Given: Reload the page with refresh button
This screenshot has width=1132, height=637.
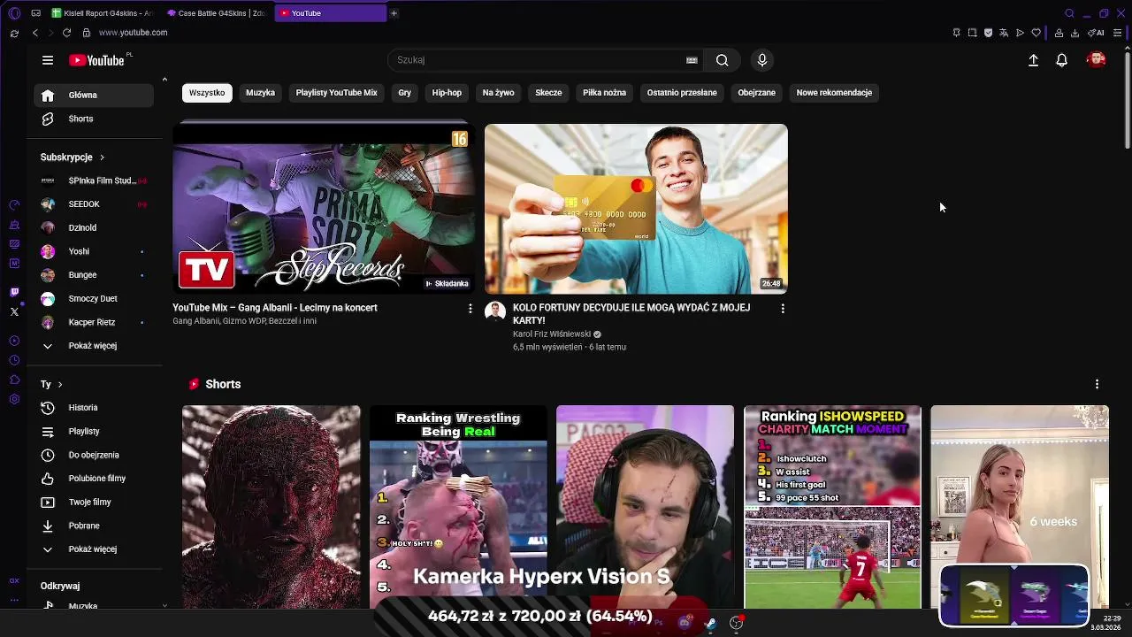Looking at the screenshot, I should (x=66, y=33).
